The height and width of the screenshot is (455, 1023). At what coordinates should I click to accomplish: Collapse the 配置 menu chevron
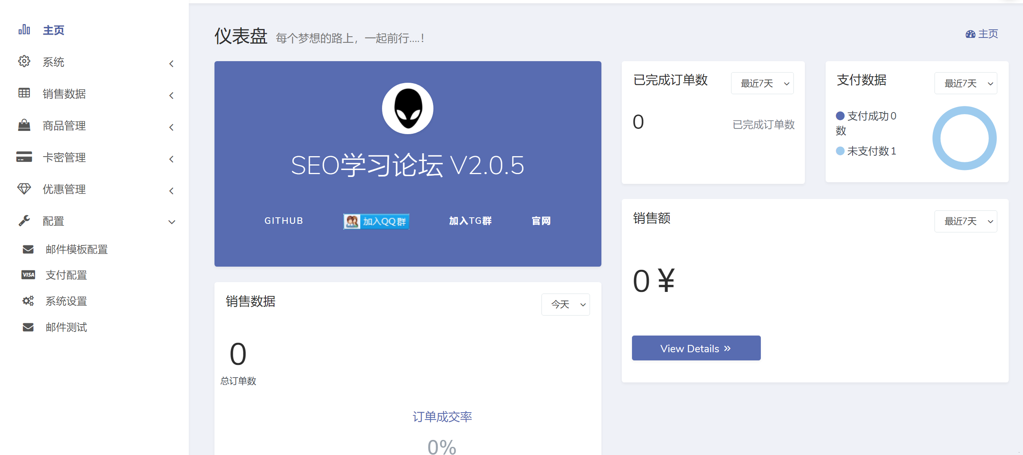(172, 222)
